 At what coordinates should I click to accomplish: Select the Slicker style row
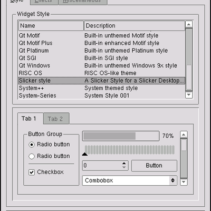pos(102,81)
